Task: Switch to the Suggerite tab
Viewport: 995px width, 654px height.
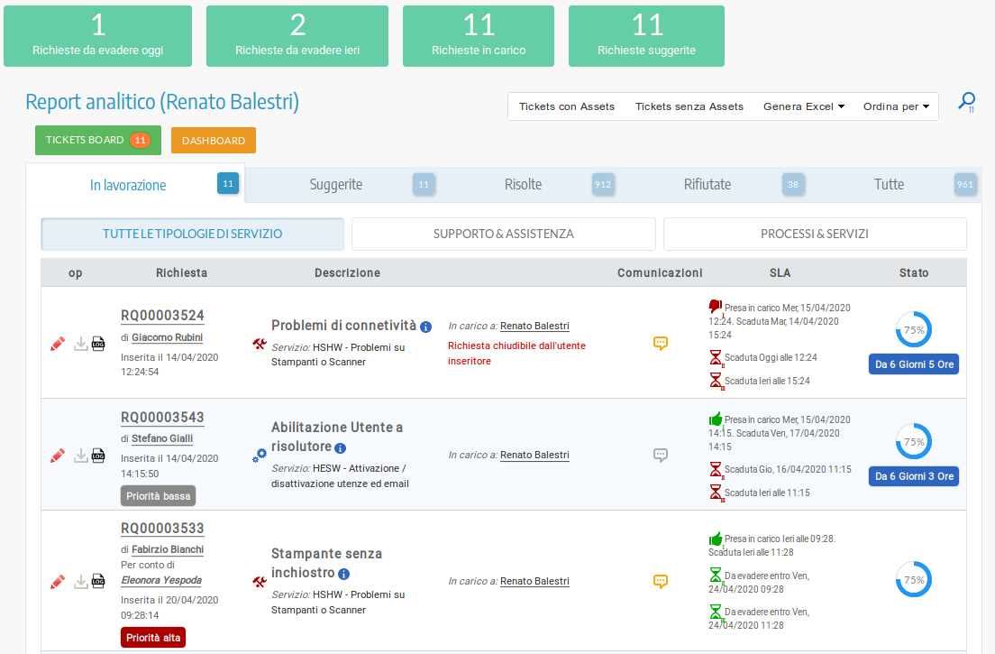Action: tap(335, 185)
